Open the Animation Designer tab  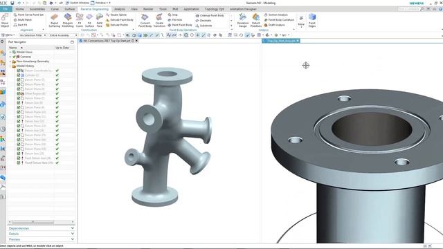pyautogui.click(x=243, y=9)
